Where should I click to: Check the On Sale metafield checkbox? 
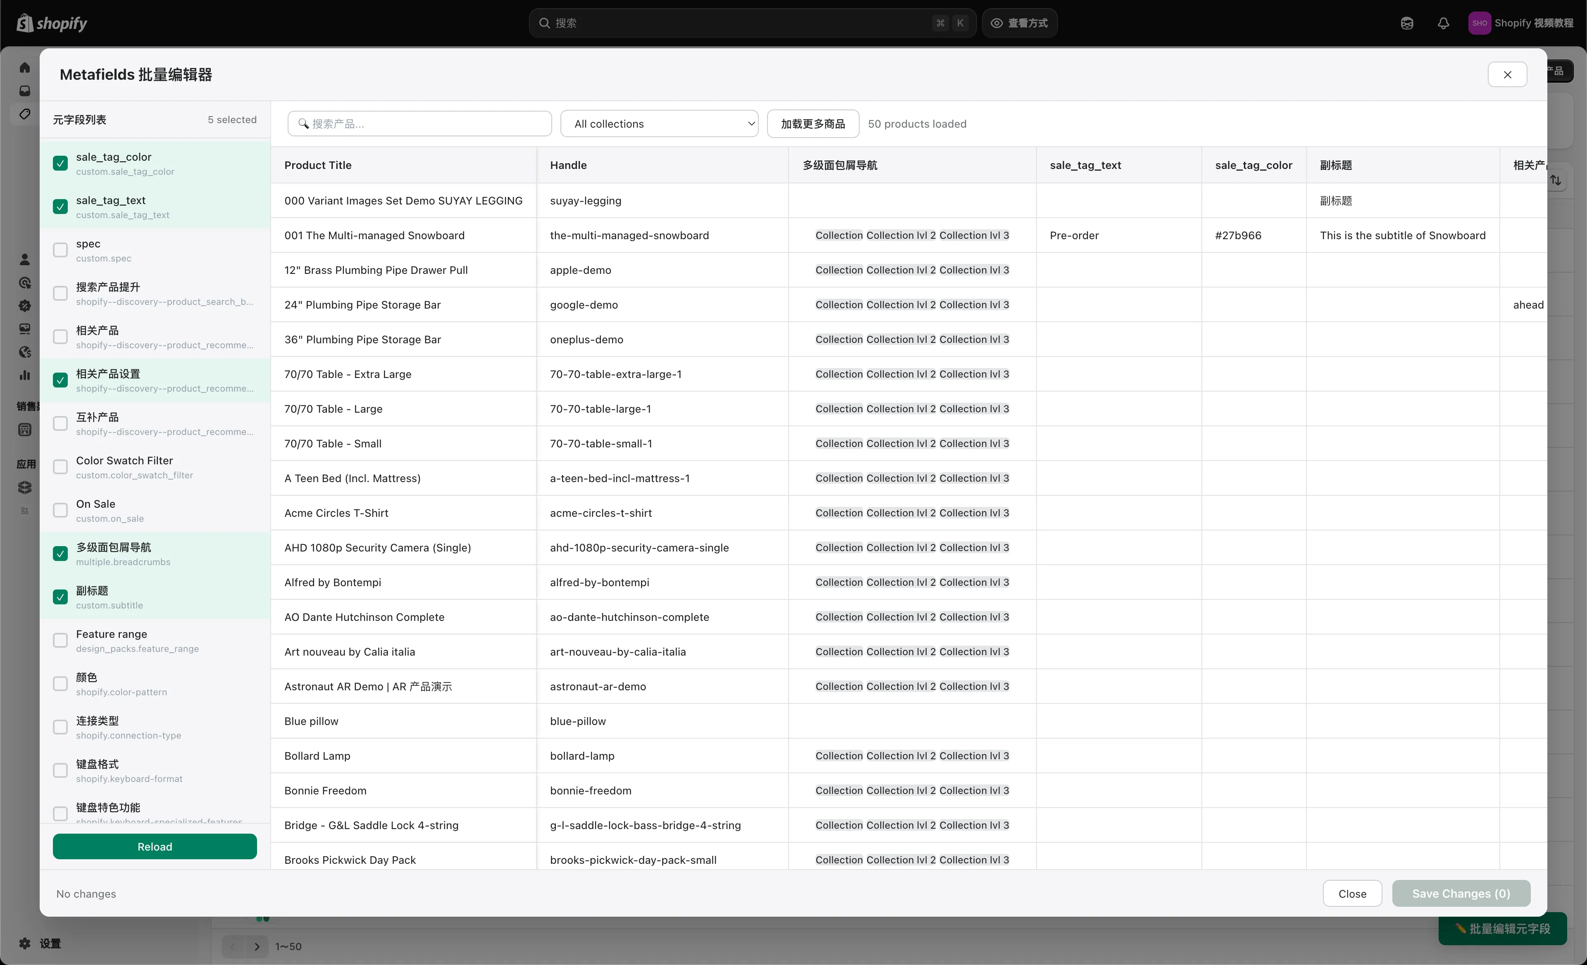(x=60, y=509)
